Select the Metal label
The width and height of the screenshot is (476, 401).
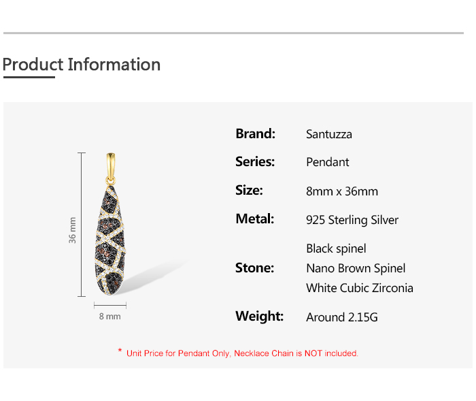tap(254, 219)
